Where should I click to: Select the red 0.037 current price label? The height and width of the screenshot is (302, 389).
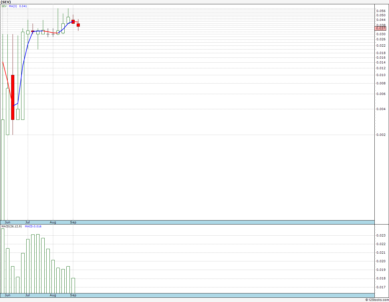[380, 28]
